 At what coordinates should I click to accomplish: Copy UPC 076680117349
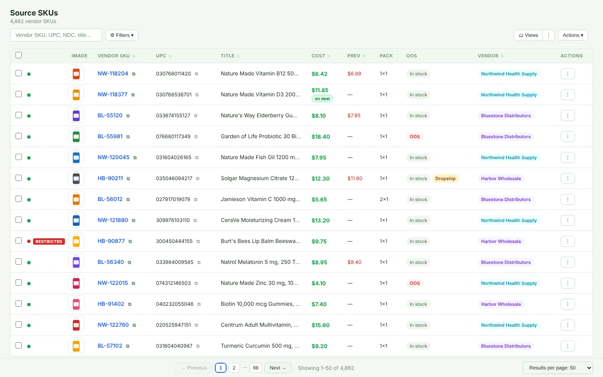pyautogui.click(x=196, y=137)
